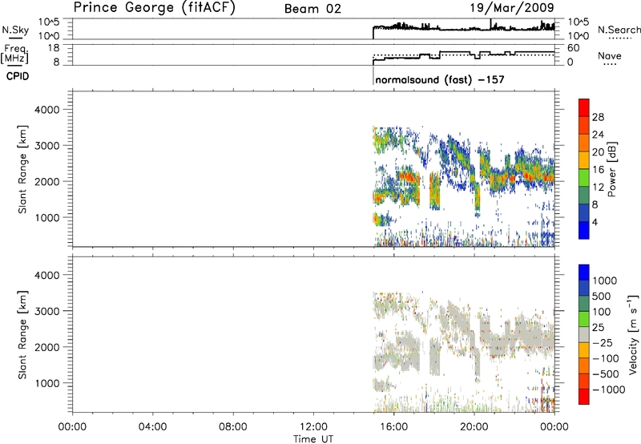Viewport: 641px width, 444px height.
Task: Click the '12:00' time axis label
Action: [x=313, y=427]
